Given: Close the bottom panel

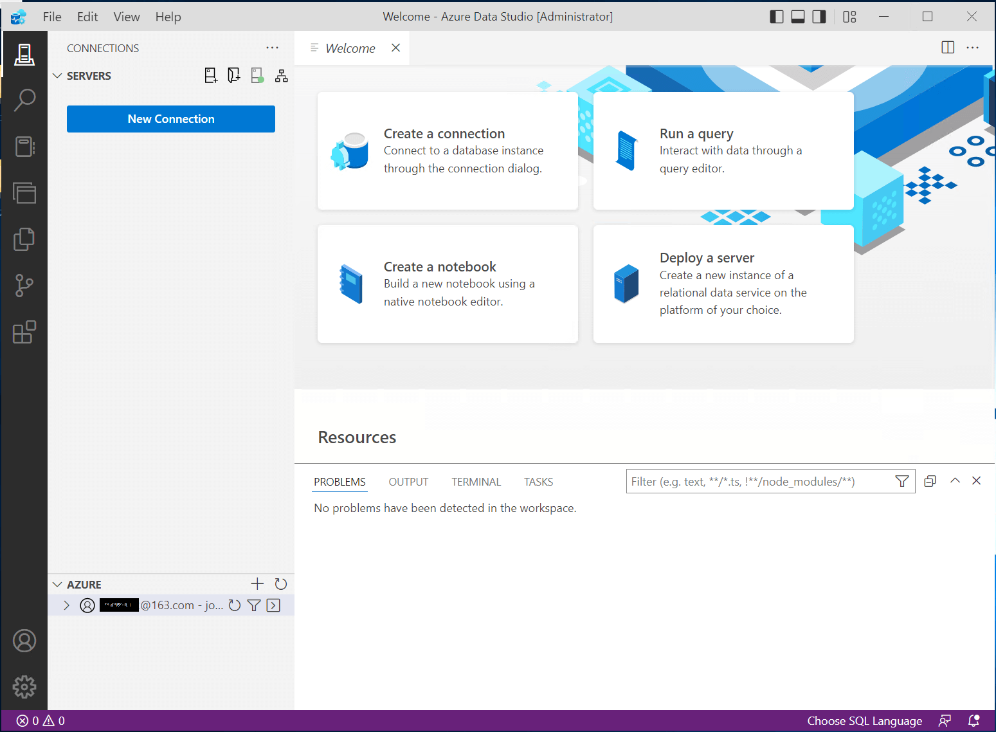Looking at the screenshot, I should click(x=977, y=480).
